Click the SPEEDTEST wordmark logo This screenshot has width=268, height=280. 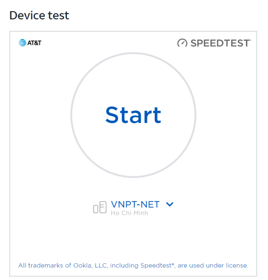click(214, 43)
